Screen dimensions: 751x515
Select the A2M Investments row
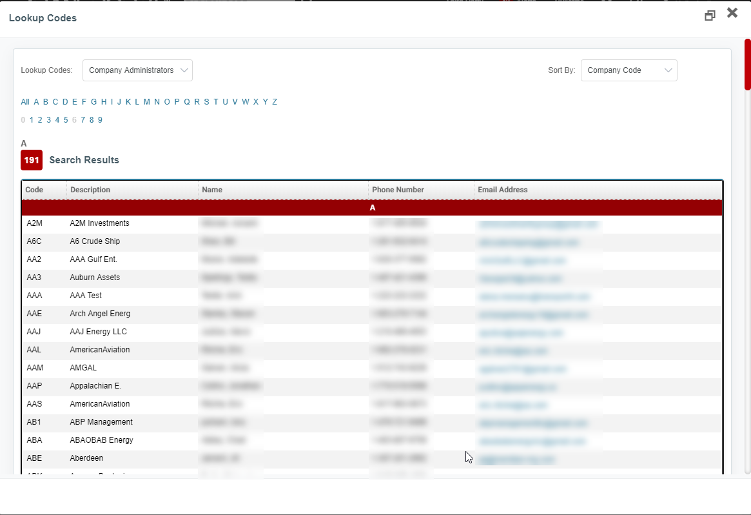(99, 223)
